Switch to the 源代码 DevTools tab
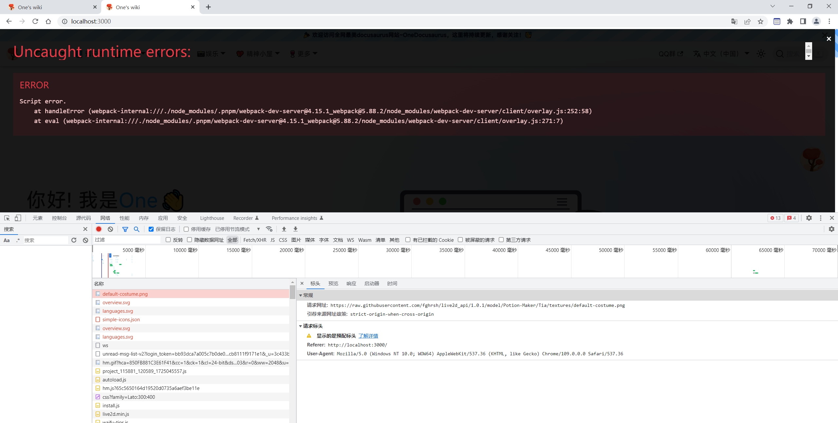 tap(84, 218)
